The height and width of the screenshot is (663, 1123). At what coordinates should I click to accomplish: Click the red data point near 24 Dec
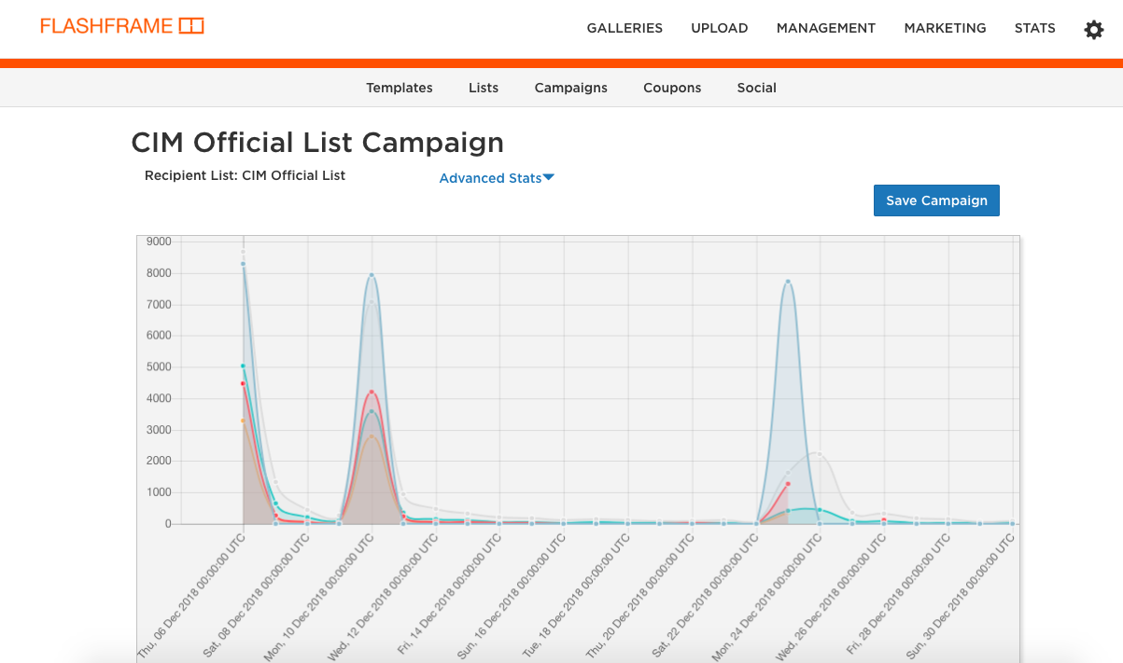788,484
